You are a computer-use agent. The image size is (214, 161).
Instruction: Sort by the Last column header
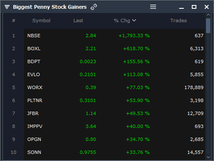(78, 20)
